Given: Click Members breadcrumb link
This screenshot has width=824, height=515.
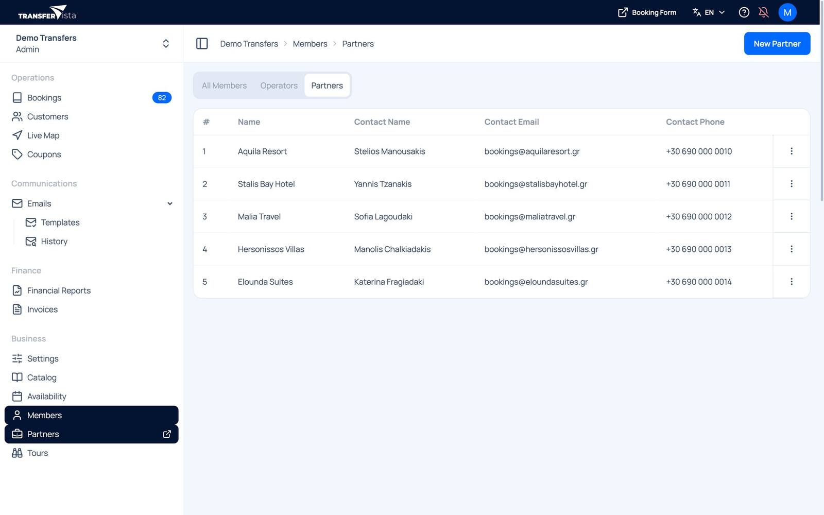Looking at the screenshot, I should (310, 44).
